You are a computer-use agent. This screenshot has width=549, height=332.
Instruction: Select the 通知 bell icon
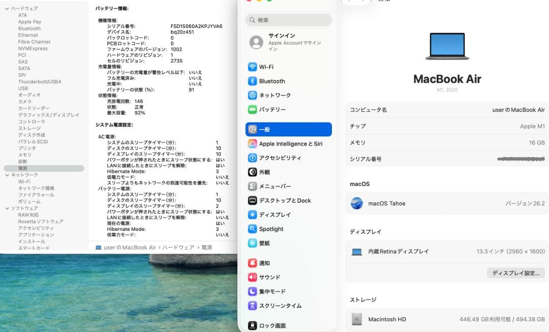pos(252,263)
